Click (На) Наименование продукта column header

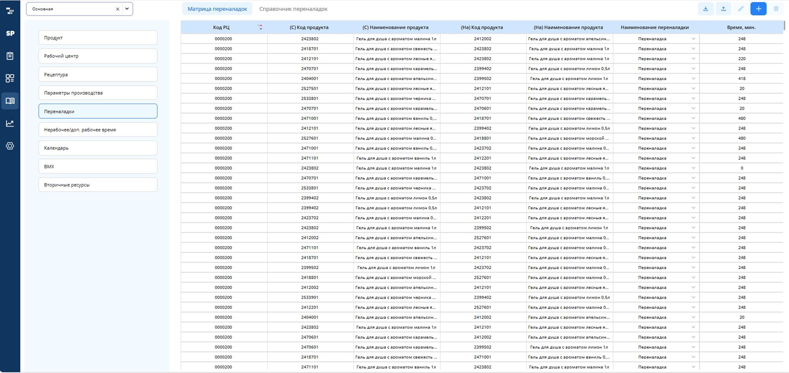coord(568,27)
